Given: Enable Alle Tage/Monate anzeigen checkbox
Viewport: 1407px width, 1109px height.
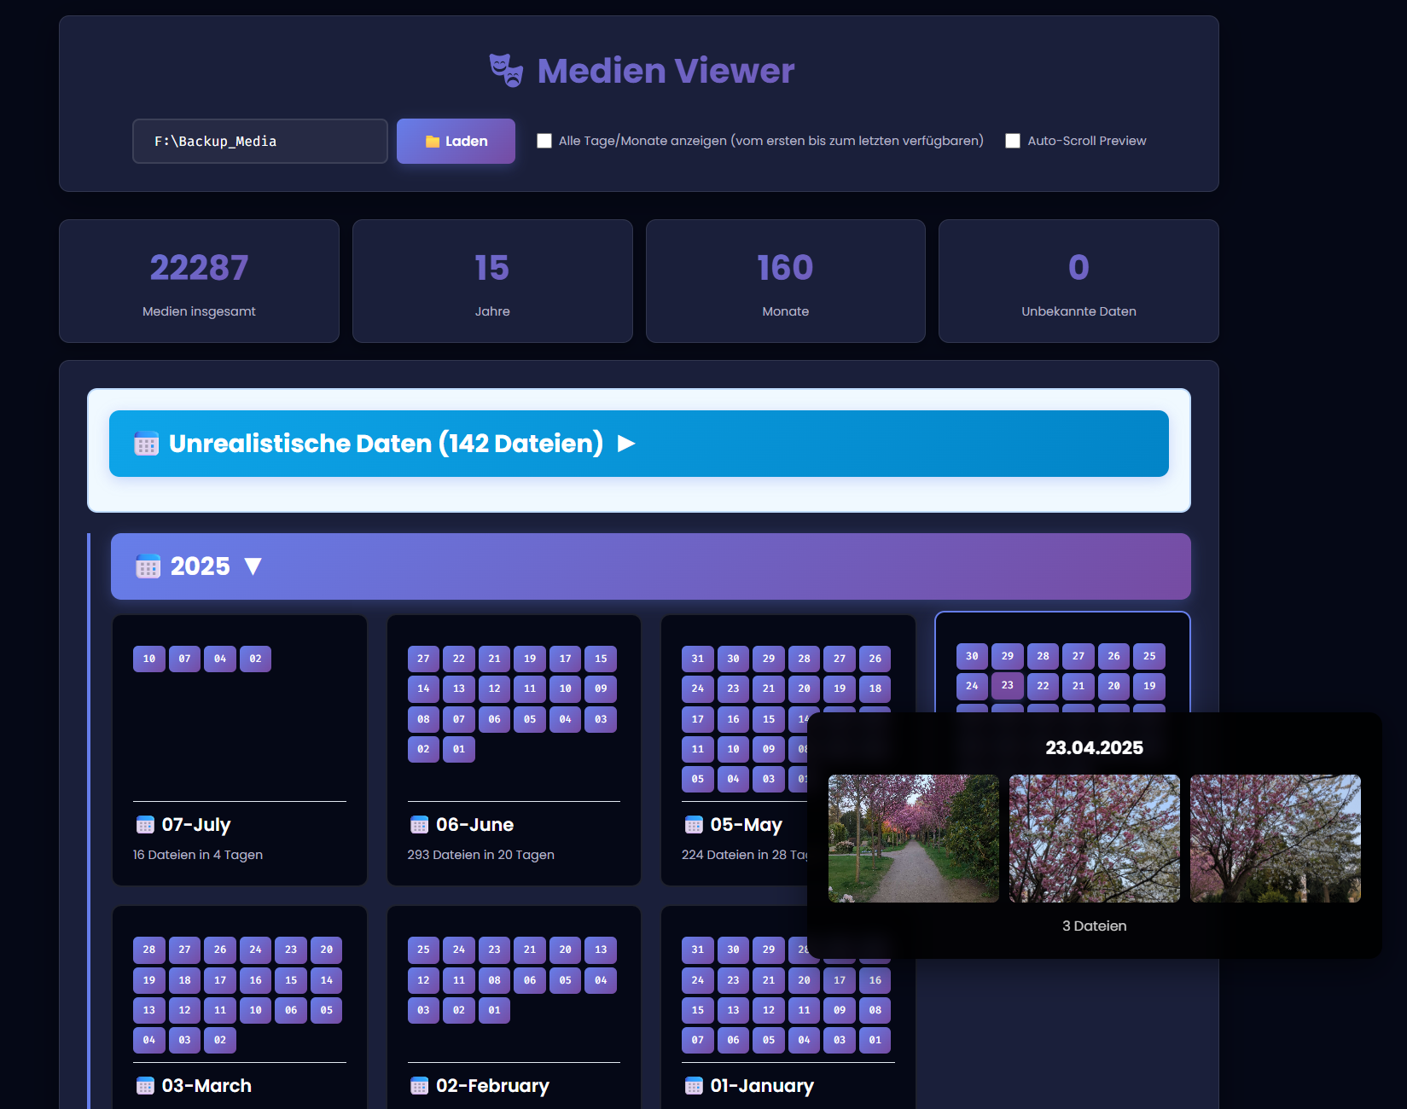Looking at the screenshot, I should [544, 141].
